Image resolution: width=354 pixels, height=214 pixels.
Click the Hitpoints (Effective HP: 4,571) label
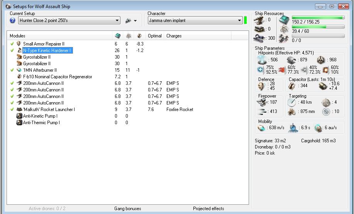[286, 53]
